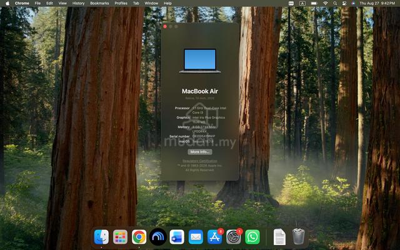Click the Memory label
Image resolution: width=400 pixels, height=250 pixels.
184,127
